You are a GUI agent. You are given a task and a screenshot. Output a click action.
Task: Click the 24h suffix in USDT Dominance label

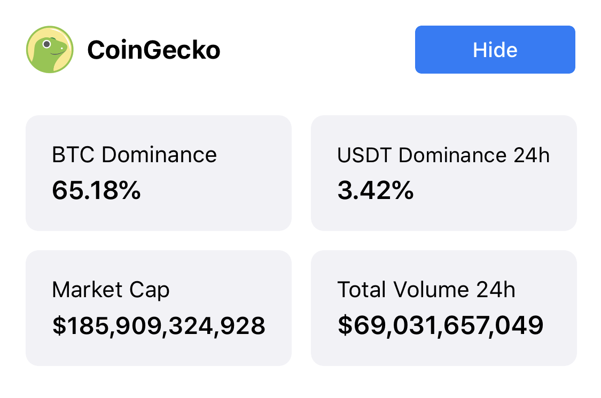click(x=532, y=155)
